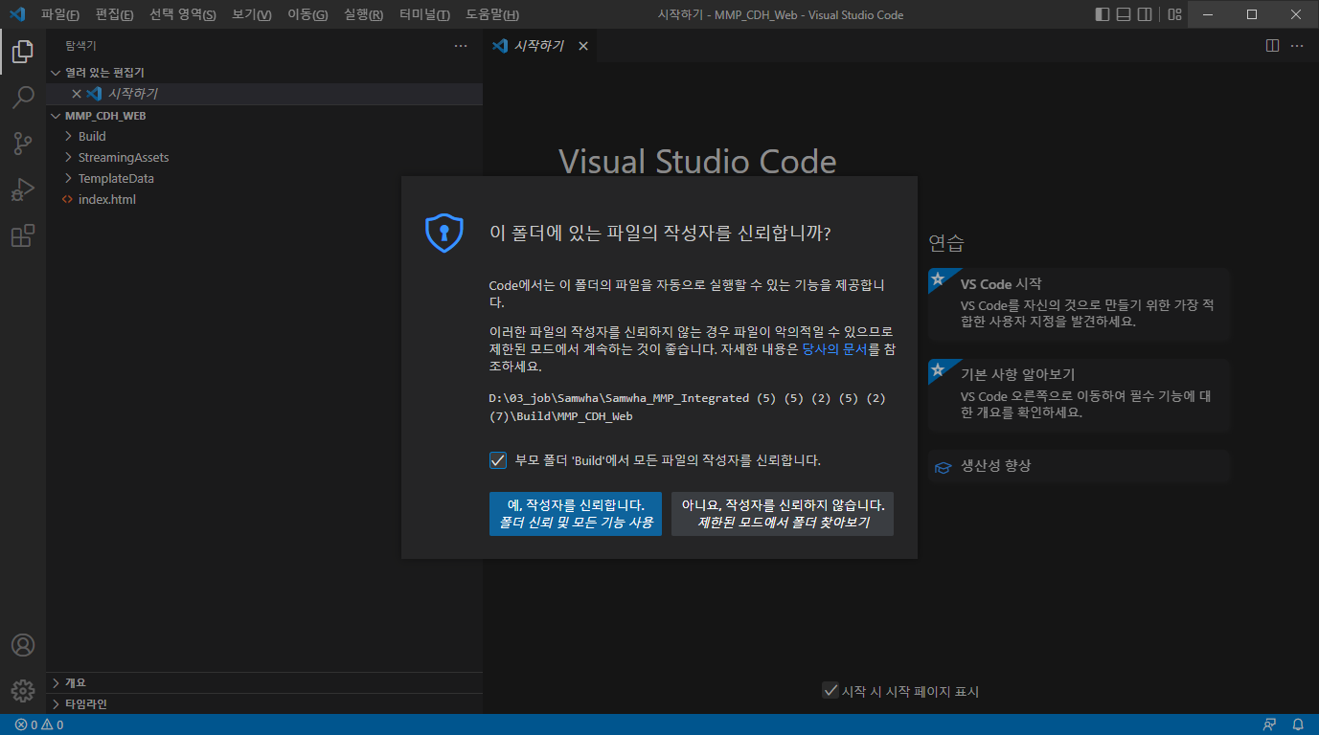The width and height of the screenshot is (1319, 735).
Task: Toggle 시작 시 시작 페이지 표시 checkbox
Action: (x=830, y=690)
